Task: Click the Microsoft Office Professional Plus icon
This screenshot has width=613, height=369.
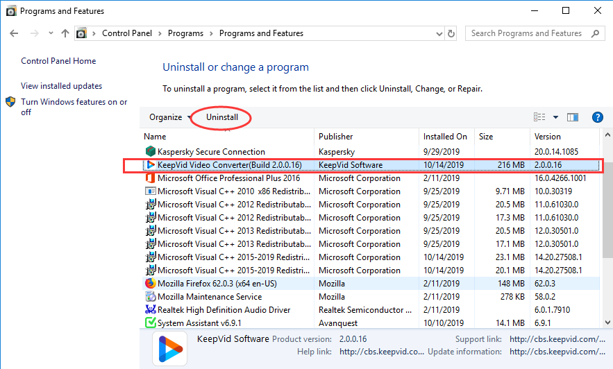Action: (x=150, y=178)
